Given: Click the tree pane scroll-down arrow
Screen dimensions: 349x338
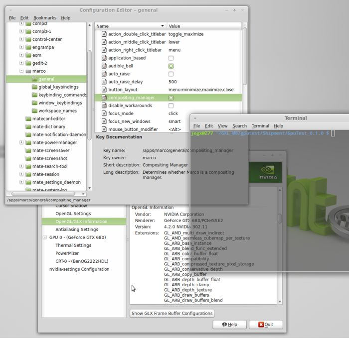Looking at the screenshot, I should point(89,188).
